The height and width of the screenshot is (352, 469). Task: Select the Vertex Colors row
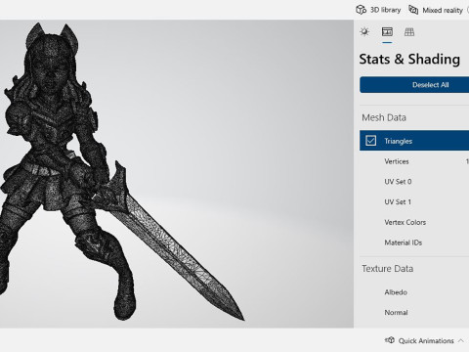414,222
